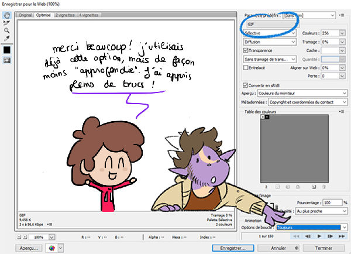Uncheck Convertir en sRVB
Viewport: 351px width, 254px height.
245,85
